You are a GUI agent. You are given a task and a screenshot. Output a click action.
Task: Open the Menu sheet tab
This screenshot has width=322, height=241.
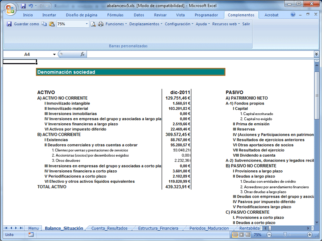pyautogui.click(x=33, y=228)
